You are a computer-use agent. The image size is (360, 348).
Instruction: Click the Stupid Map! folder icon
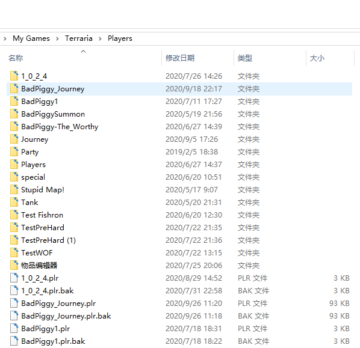(x=14, y=189)
